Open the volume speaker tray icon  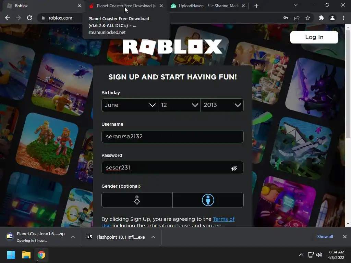coord(319,255)
